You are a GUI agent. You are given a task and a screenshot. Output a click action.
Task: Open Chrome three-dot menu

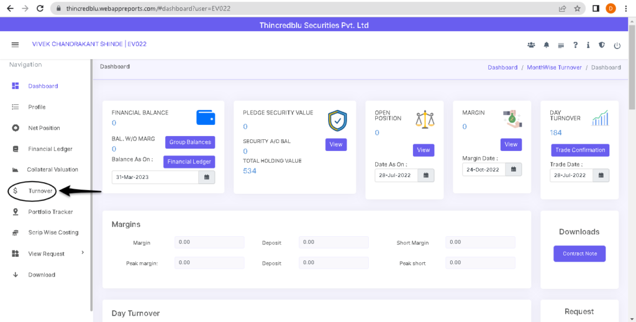click(626, 8)
